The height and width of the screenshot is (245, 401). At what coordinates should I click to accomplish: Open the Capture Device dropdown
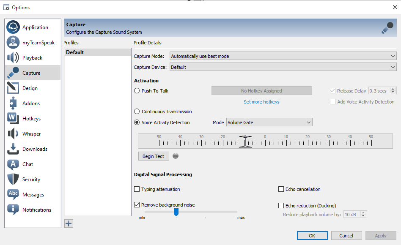pos(283,67)
